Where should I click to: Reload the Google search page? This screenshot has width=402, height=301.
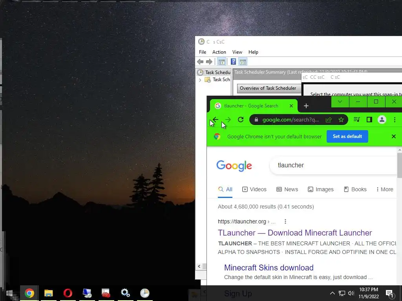click(241, 120)
